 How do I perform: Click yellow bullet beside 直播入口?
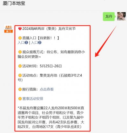click(20, 38)
